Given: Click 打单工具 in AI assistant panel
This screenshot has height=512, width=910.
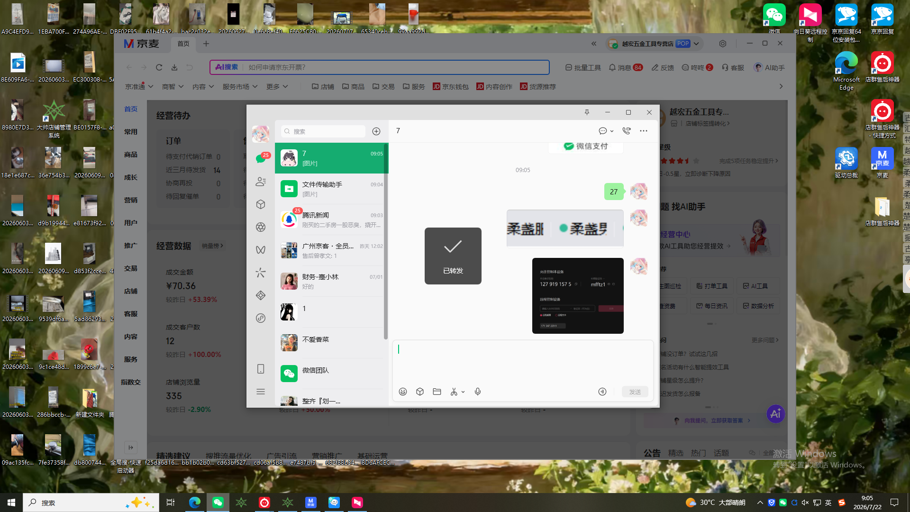Looking at the screenshot, I should pyautogui.click(x=712, y=286).
